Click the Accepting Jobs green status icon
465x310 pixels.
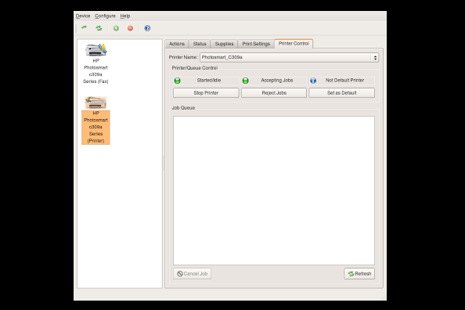pyautogui.click(x=246, y=81)
